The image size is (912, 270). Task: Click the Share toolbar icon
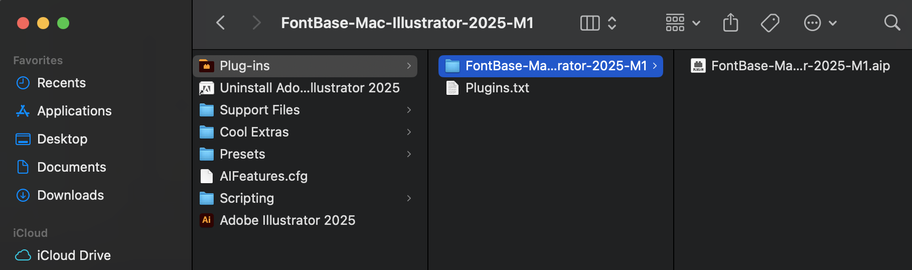click(x=730, y=23)
